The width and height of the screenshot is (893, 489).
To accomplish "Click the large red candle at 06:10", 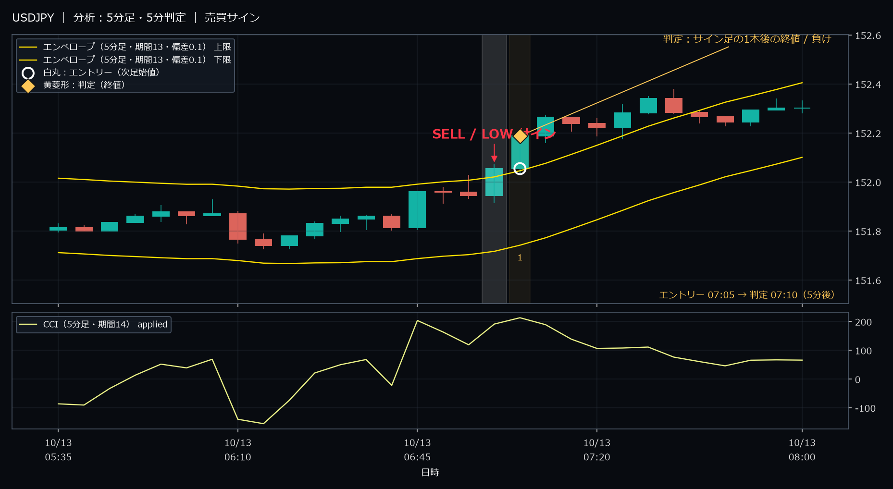I will (238, 226).
